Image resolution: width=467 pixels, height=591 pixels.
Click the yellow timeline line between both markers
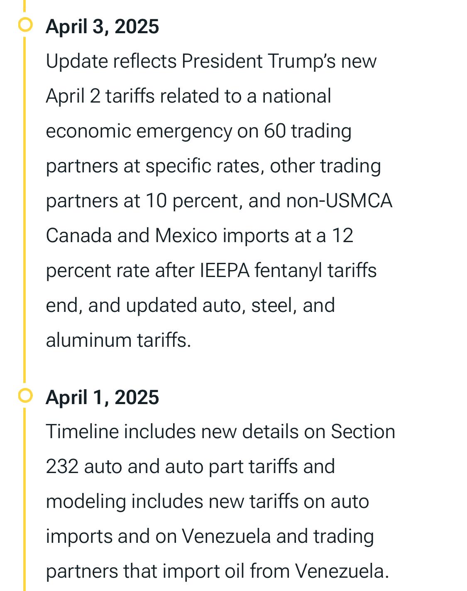[x=24, y=210]
